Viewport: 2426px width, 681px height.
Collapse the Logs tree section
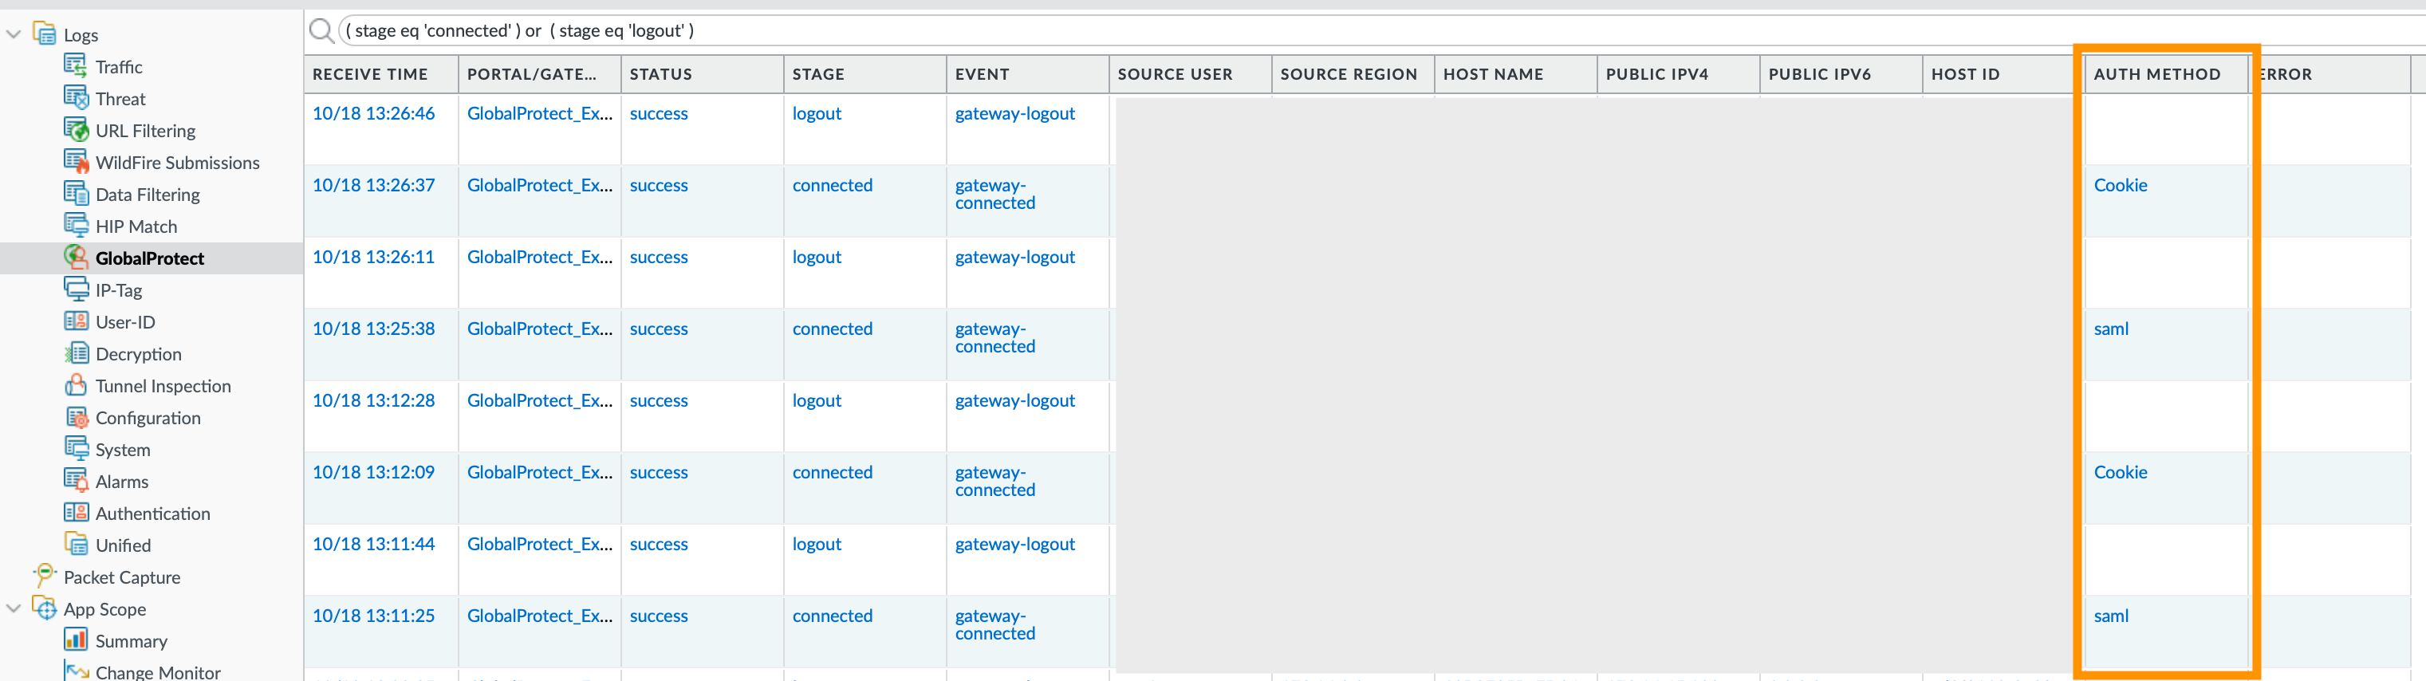14,35
